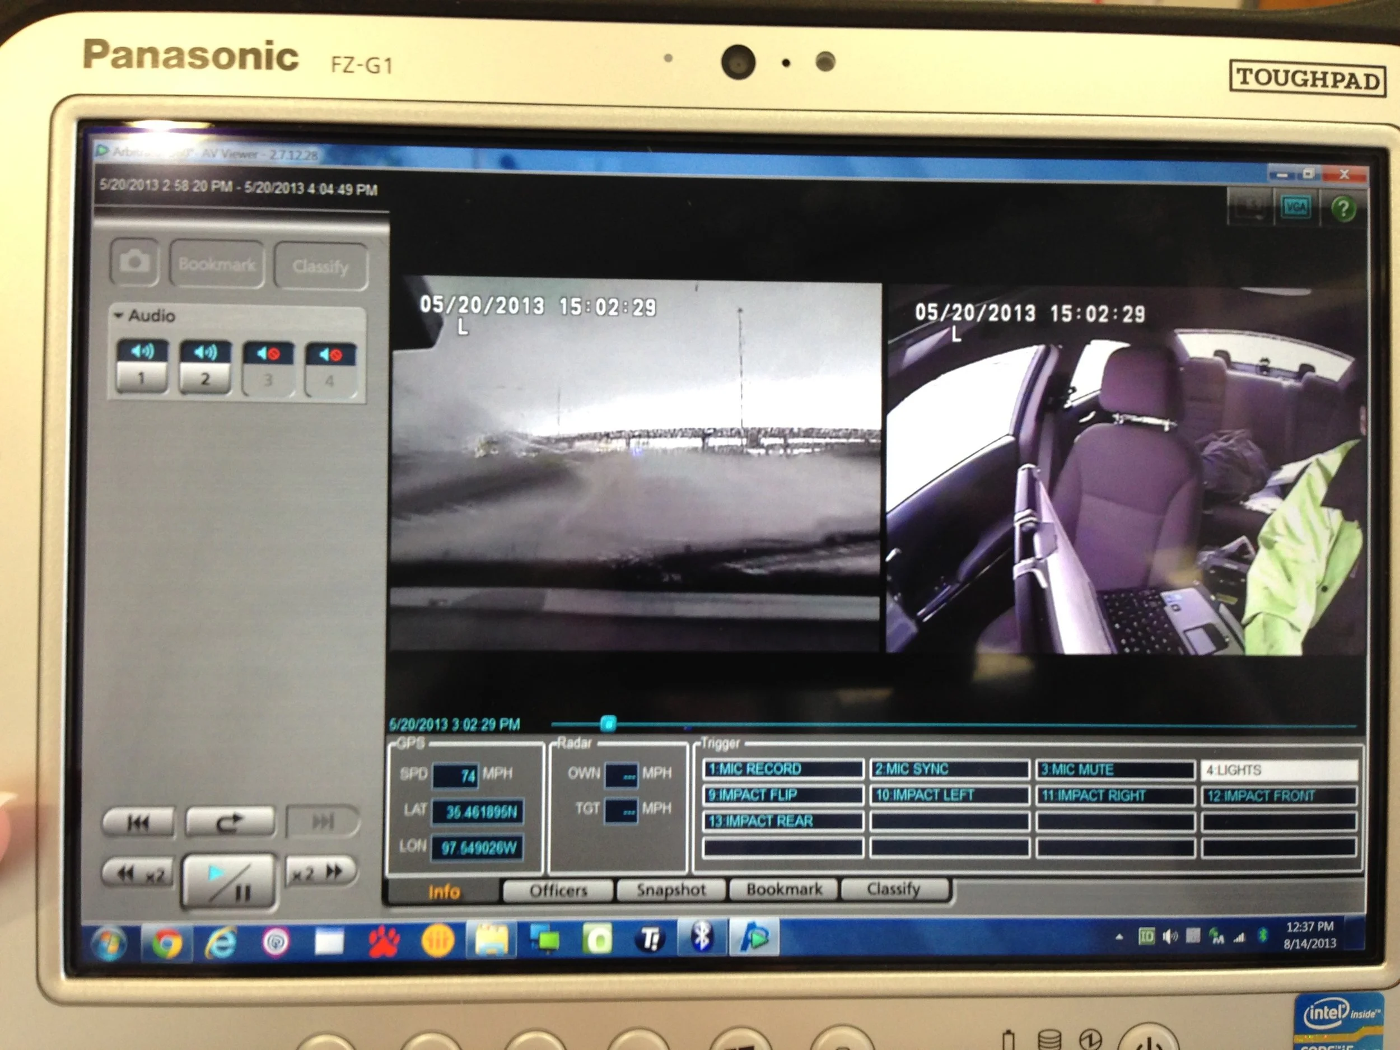Click the Classify button in the left panel
Screen dimensions: 1400x1050
click(x=320, y=267)
